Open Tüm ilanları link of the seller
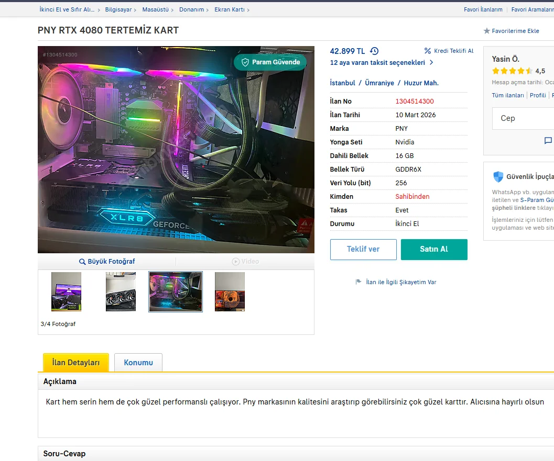Screen dimensions: 554x461 (x=508, y=95)
